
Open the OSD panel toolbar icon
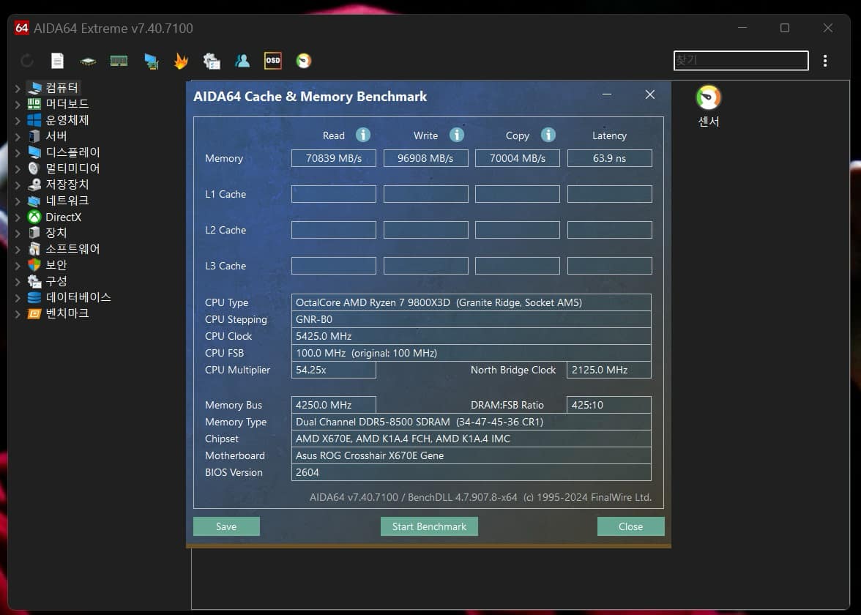(272, 61)
